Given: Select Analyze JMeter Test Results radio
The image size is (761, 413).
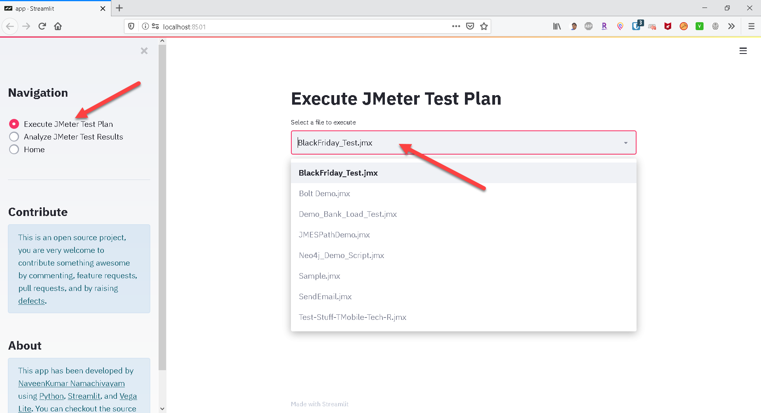Looking at the screenshot, I should click(14, 137).
